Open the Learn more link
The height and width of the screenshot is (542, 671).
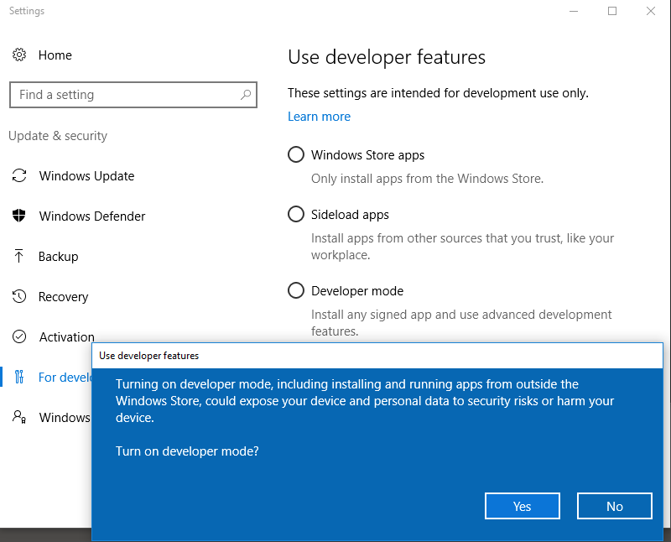pyautogui.click(x=319, y=117)
